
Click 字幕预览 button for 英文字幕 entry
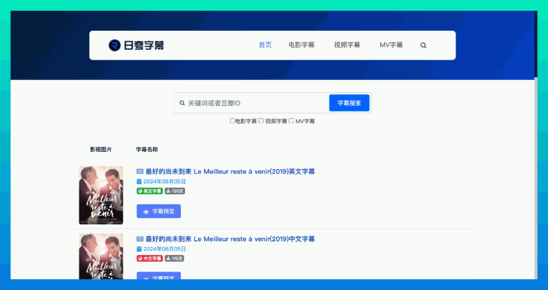pyautogui.click(x=159, y=211)
